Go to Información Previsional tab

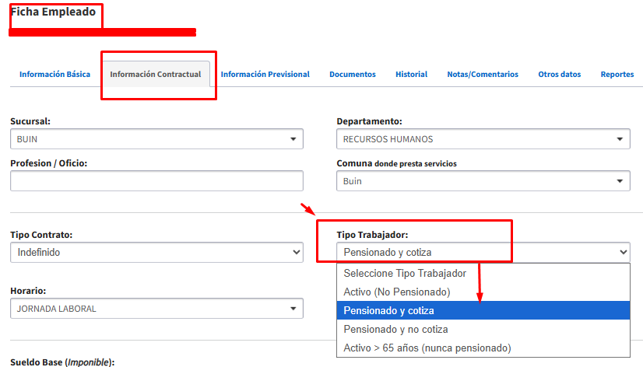click(x=265, y=75)
